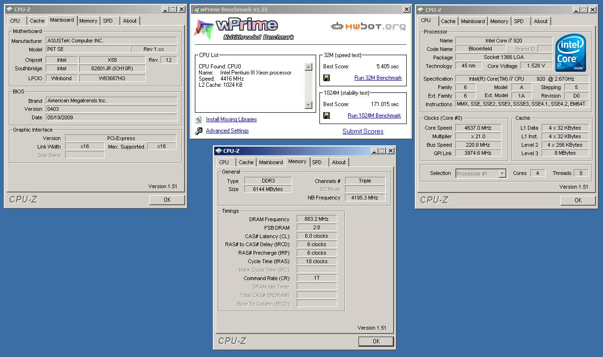The width and height of the screenshot is (603, 357).
Task: Click the Bloomfield code name value
Action: tap(480, 49)
